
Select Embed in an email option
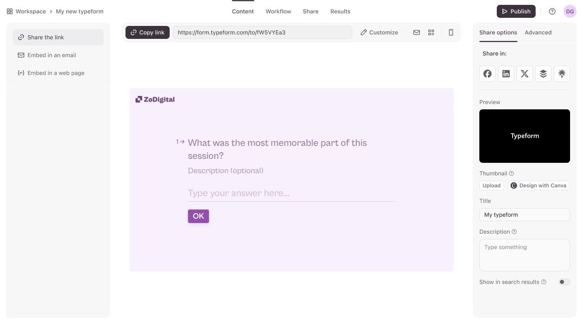click(52, 55)
